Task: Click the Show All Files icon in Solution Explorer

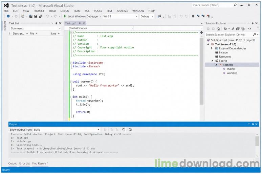Action: (x=243, y=29)
